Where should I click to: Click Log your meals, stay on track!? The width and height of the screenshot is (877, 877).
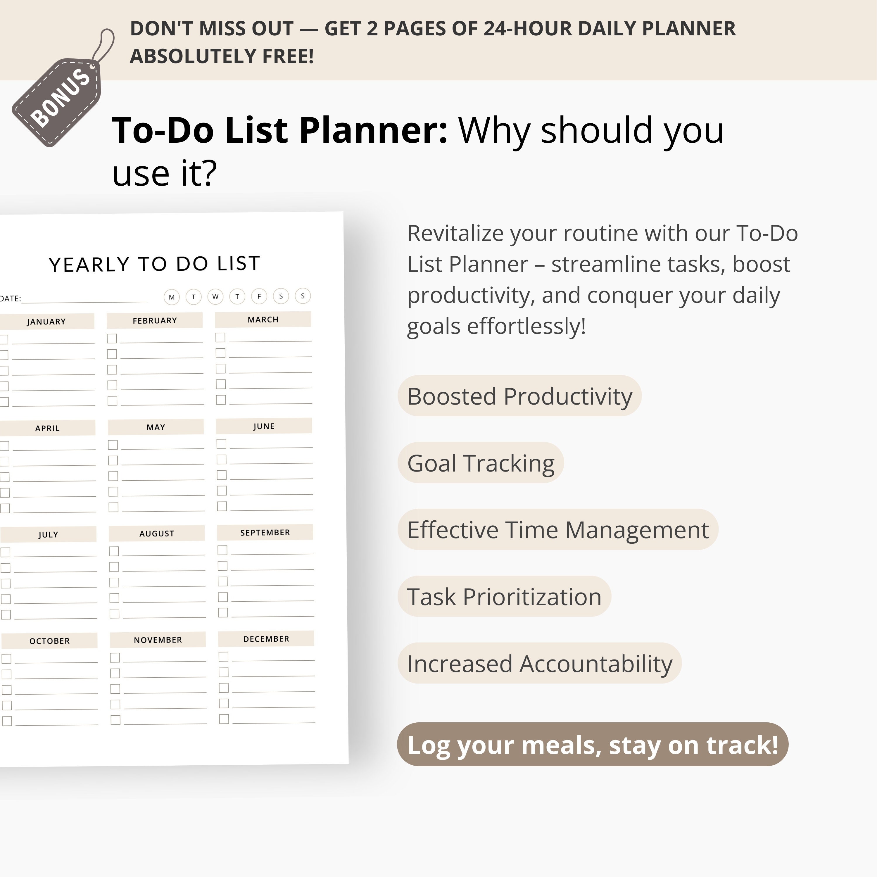tap(593, 745)
